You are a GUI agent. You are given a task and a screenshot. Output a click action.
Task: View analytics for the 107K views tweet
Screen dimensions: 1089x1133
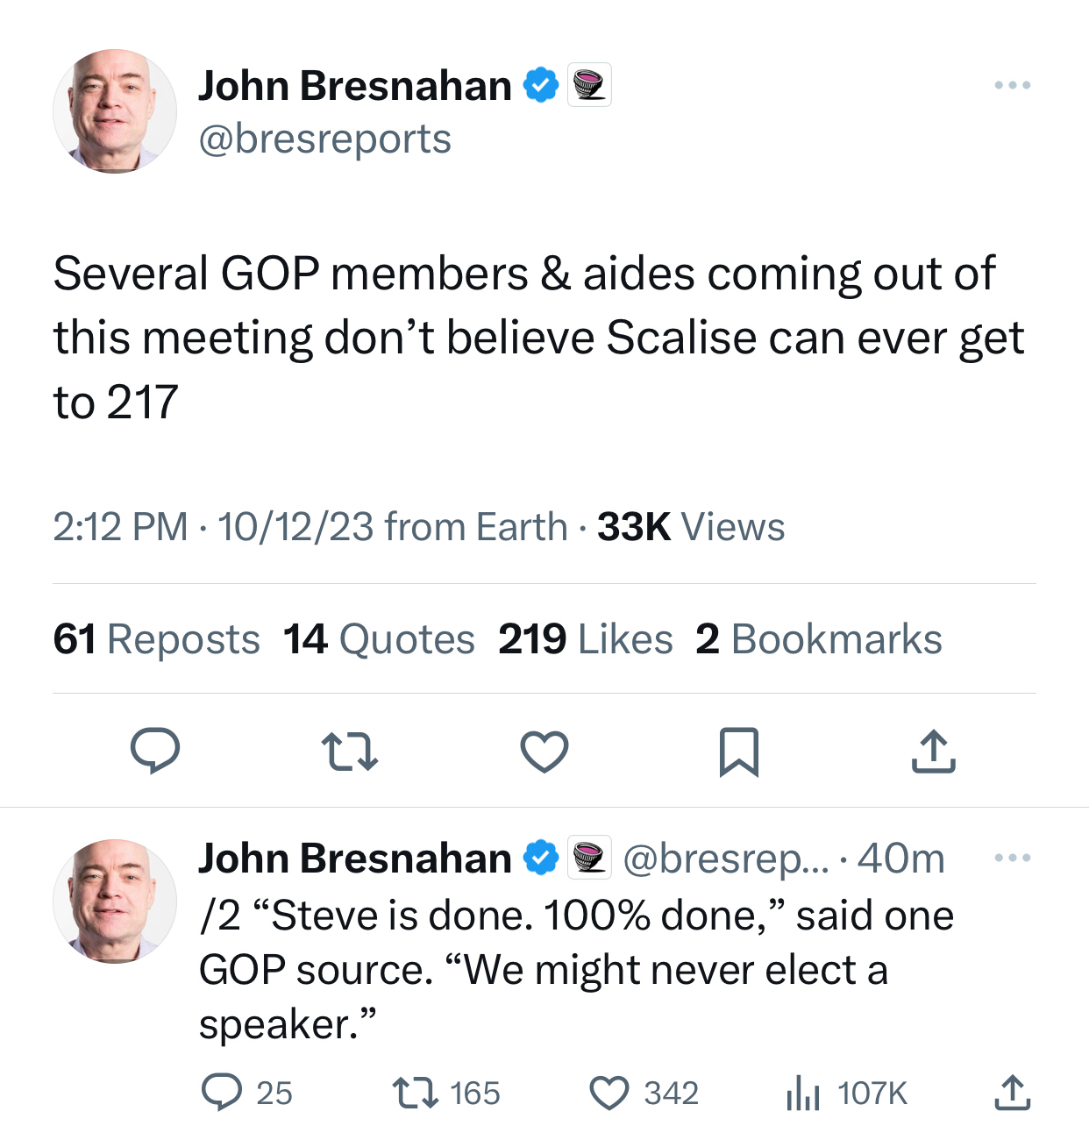tap(803, 1093)
